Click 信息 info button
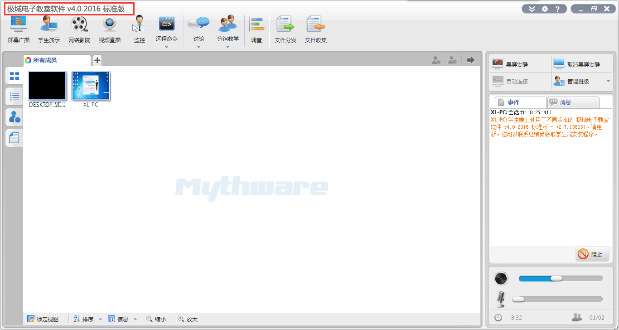The height and width of the screenshot is (330, 619). (x=118, y=319)
